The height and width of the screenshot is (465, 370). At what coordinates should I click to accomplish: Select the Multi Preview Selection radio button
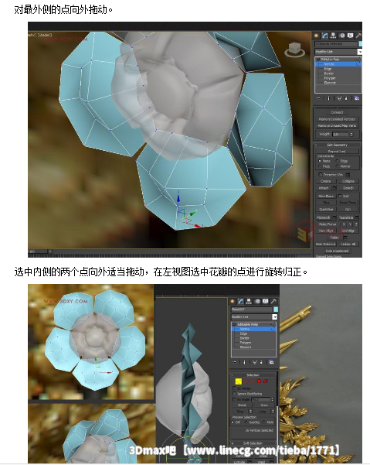pyautogui.click(x=263, y=422)
